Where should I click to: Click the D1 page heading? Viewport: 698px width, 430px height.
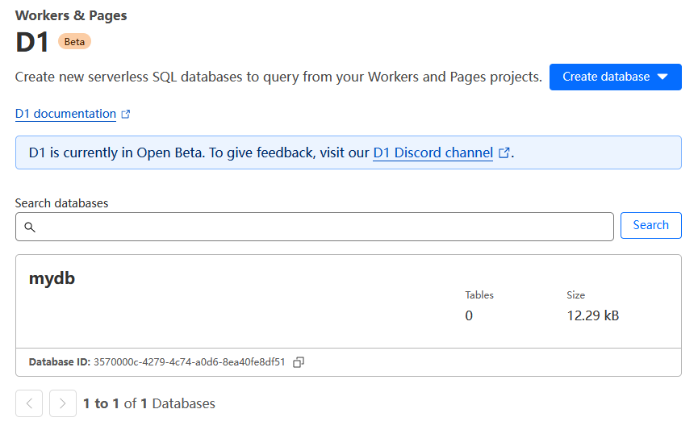pos(32,42)
